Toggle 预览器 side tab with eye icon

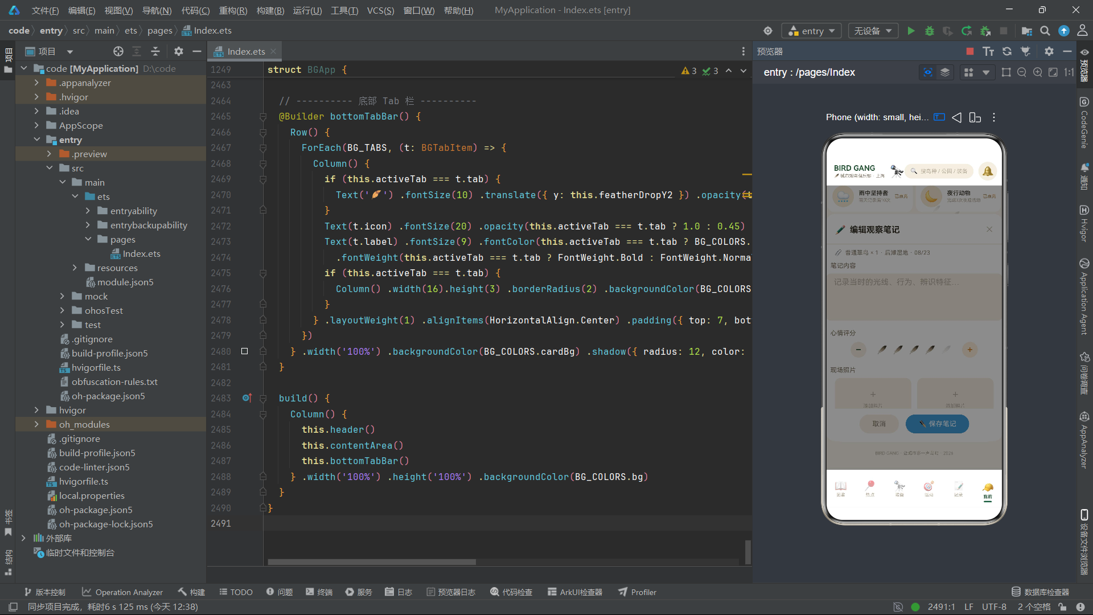click(x=1084, y=65)
